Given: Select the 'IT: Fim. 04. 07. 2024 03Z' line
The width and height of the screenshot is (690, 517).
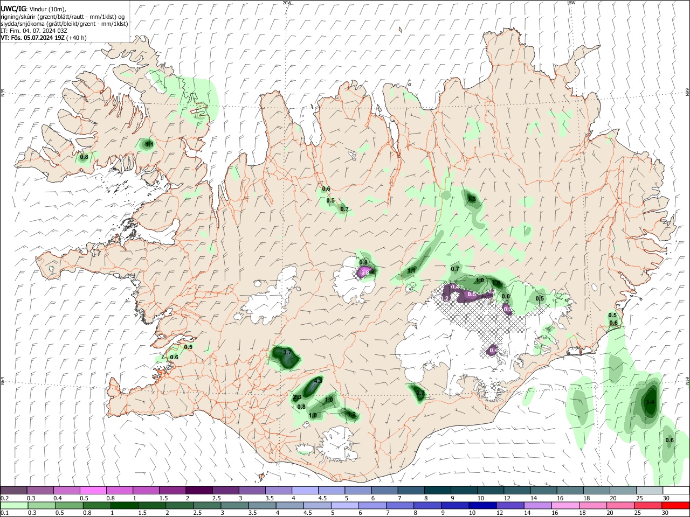Looking at the screenshot, I should pyautogui.click(x=34, y=31).
